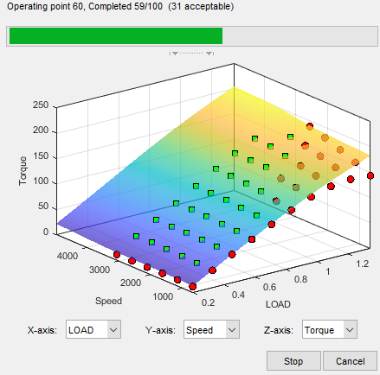Cancel the running operation
Image resolution: width=380 pixels, height=375 pixels.
click(x=350, y=361)
